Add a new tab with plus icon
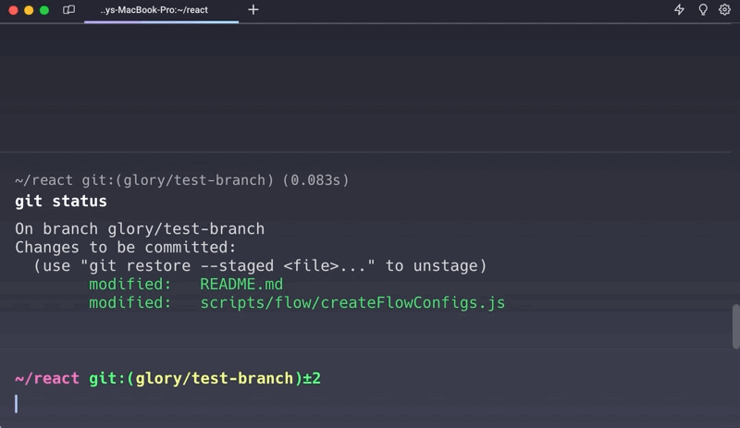Screen dimensions: 740x428 coord(253,10)
